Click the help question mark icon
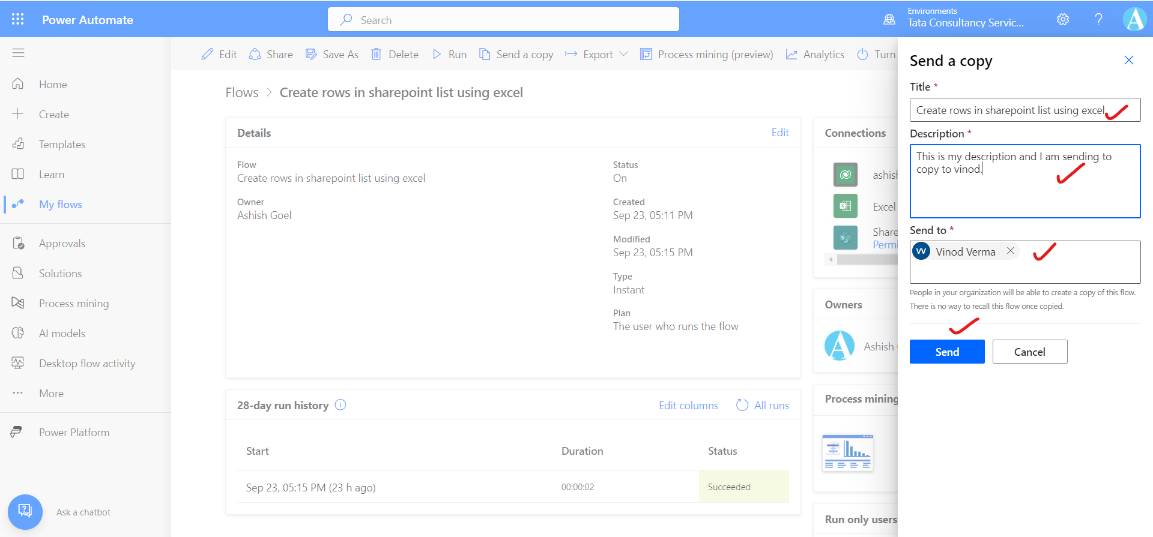1153x537 pixels. point(1098,19)
